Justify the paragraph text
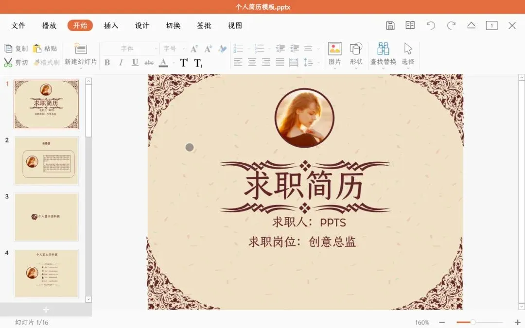 280,62
